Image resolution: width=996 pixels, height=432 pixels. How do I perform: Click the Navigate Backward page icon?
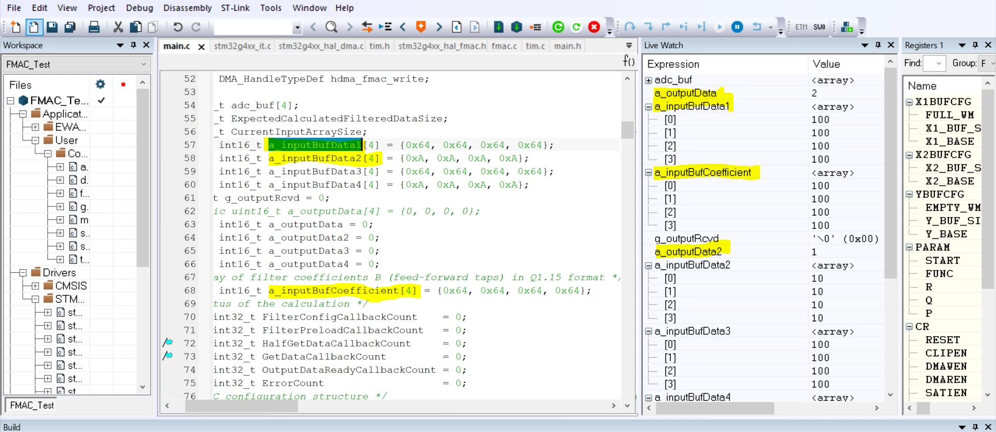pos(457,27)
